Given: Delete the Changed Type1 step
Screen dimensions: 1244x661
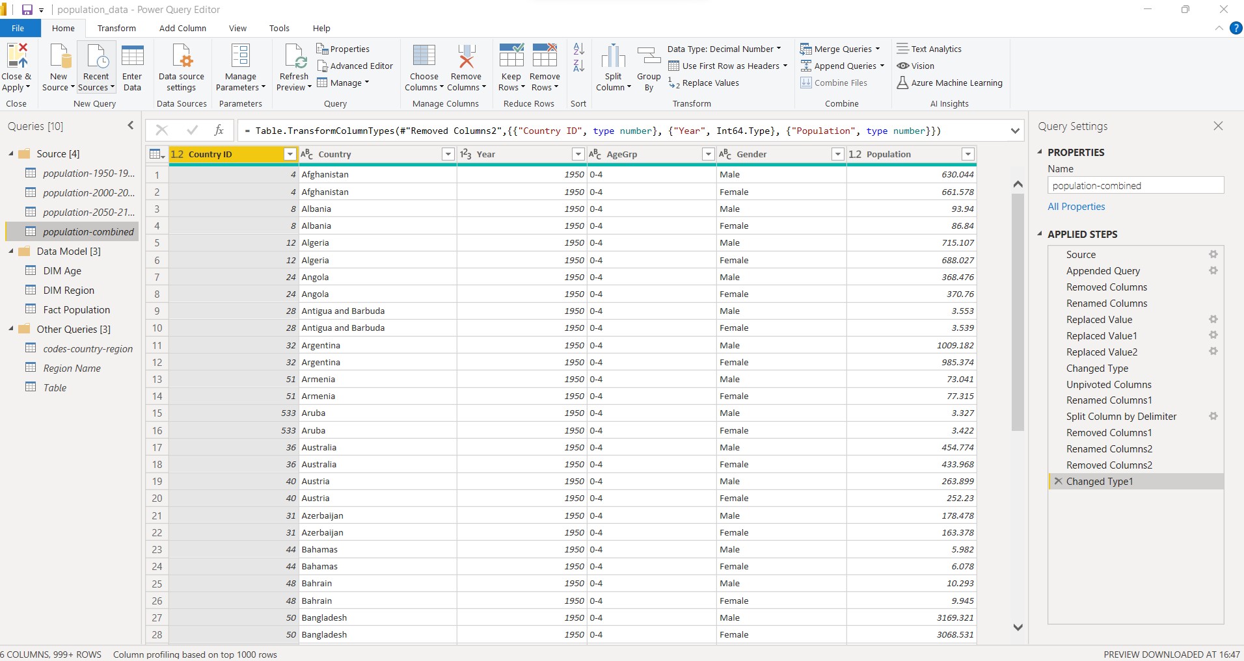Looking at the screenshot, I should pyautogui.click(x=1058, y=481).
